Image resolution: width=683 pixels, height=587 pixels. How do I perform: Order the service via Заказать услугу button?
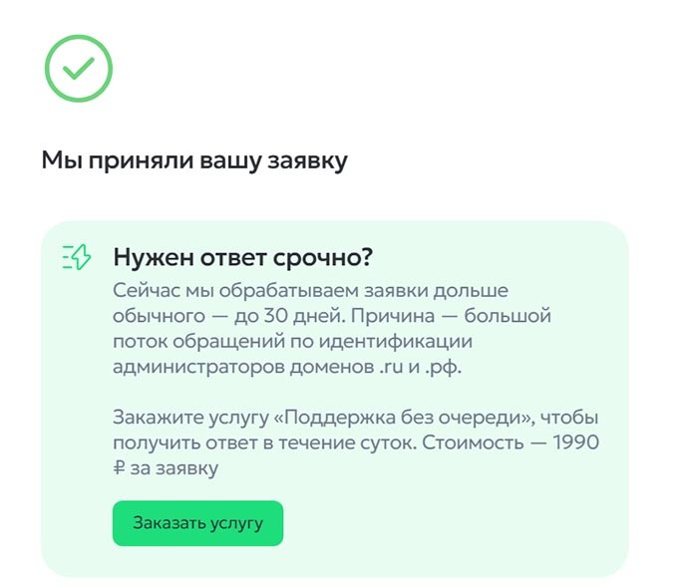[x=197, y=523]
